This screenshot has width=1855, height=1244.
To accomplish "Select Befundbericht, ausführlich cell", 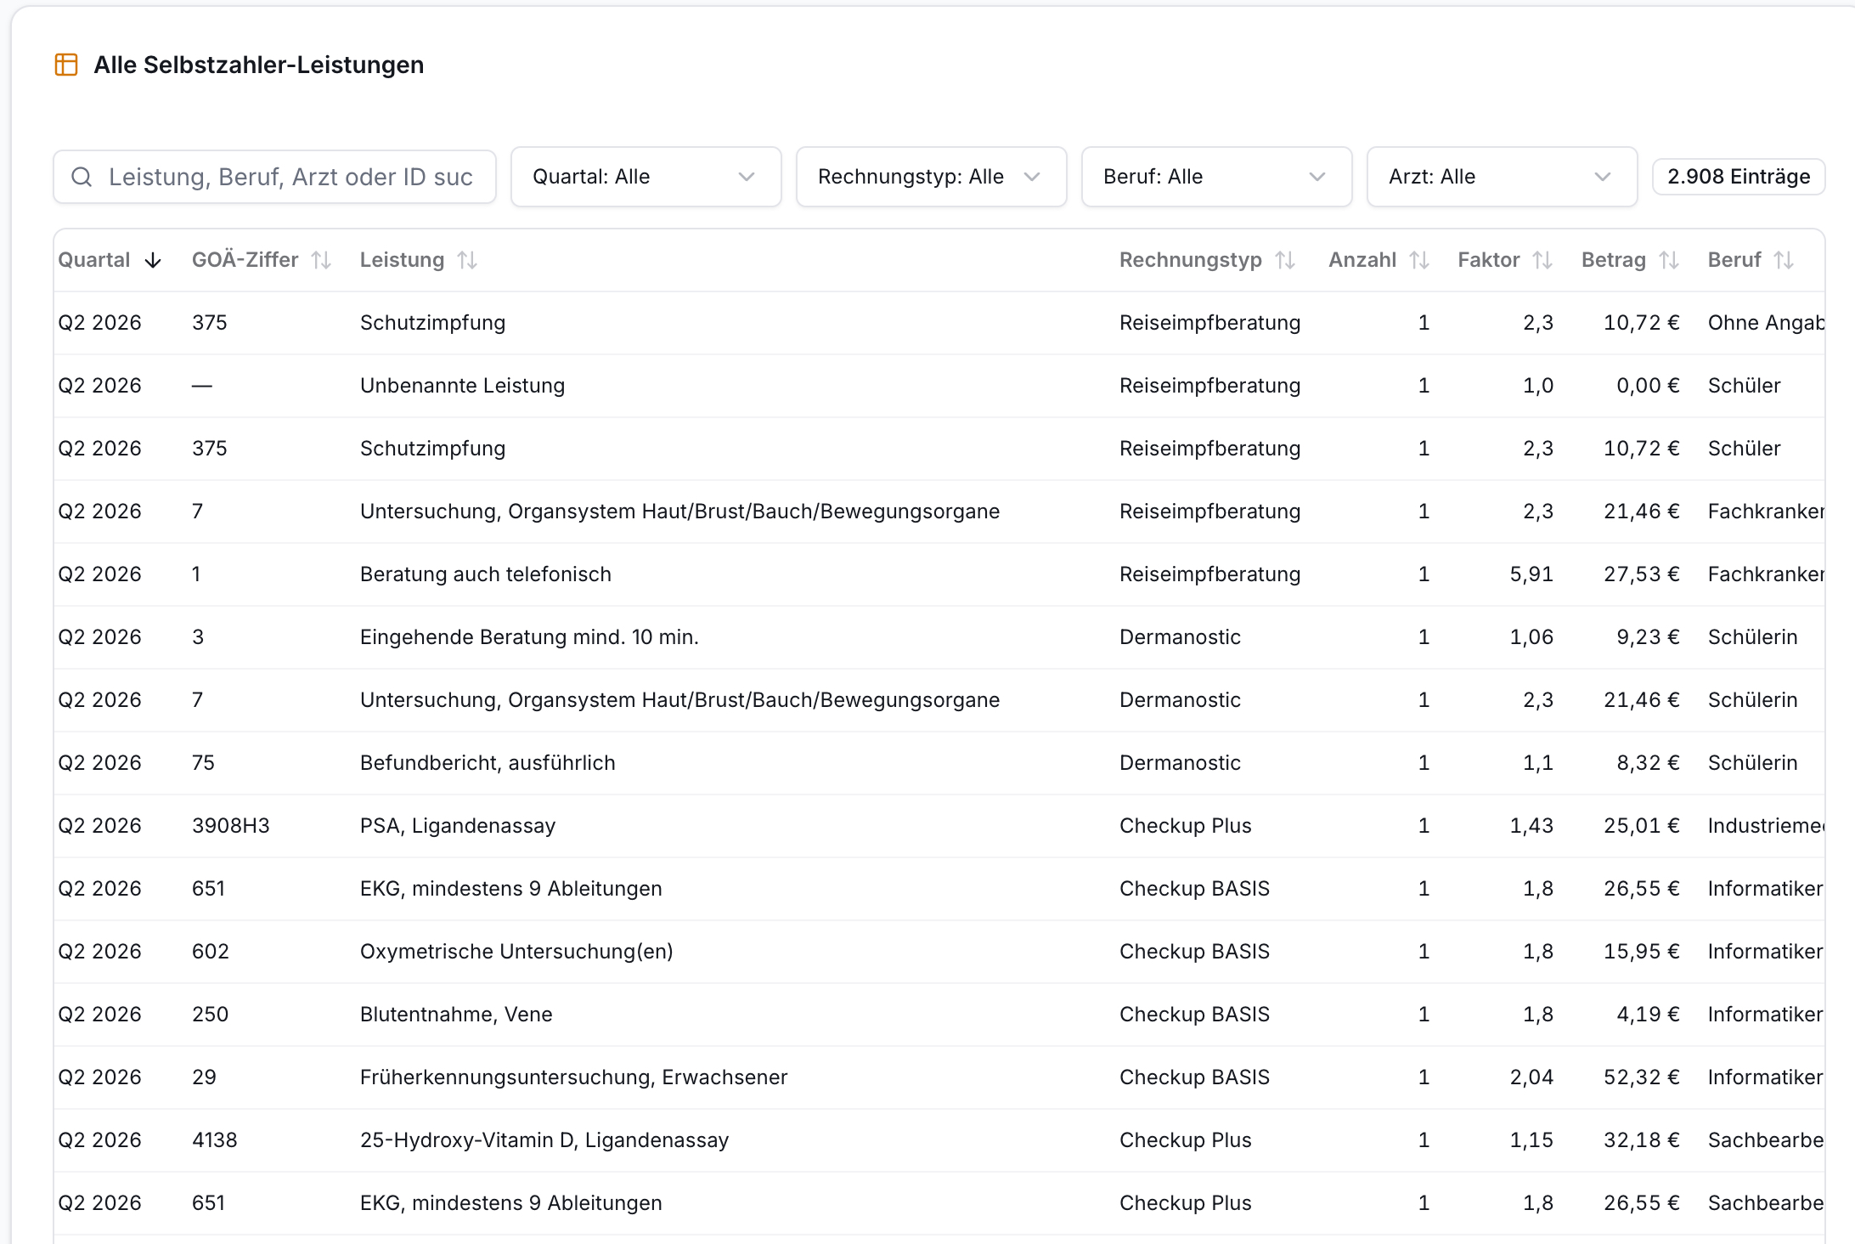I will [488, 763].
